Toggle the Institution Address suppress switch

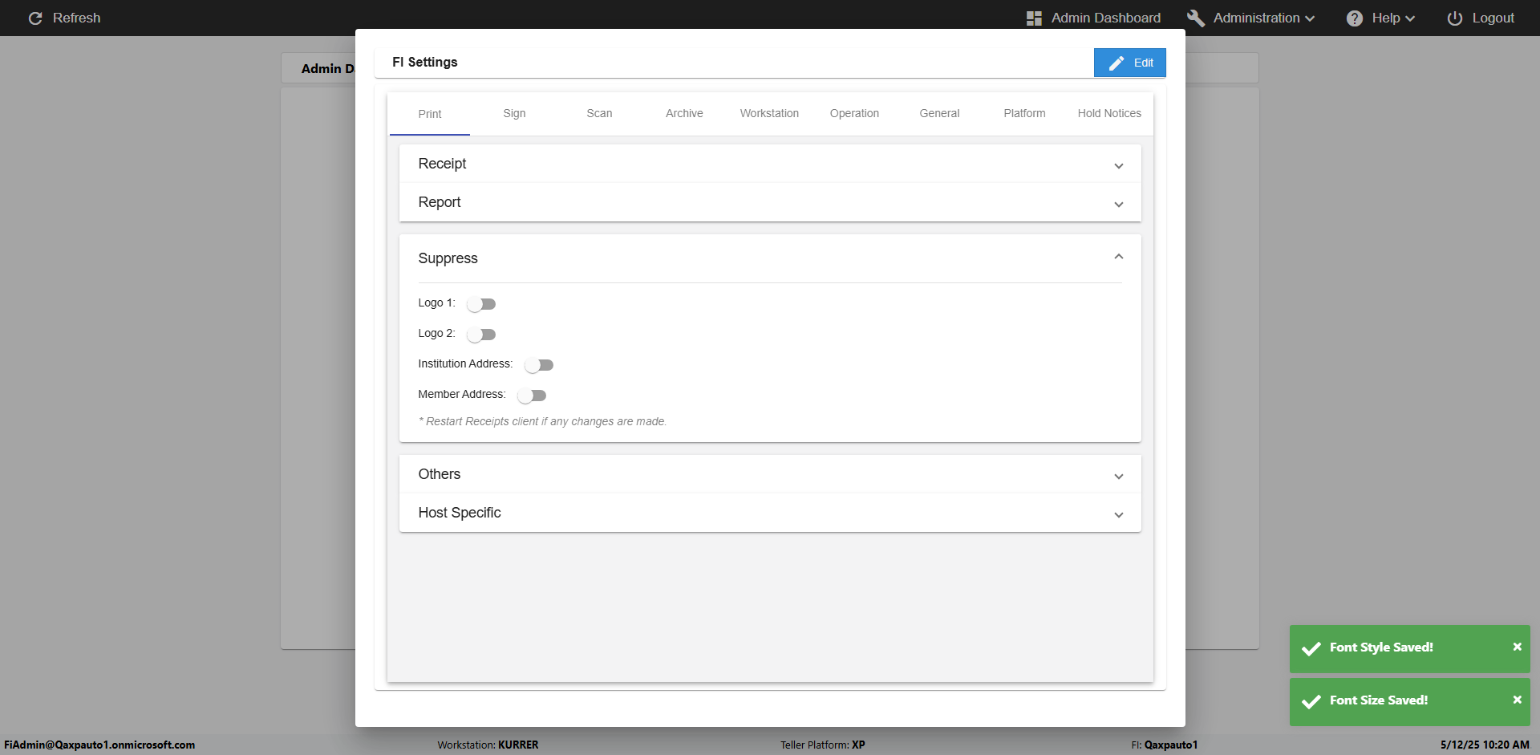[539, 365]
